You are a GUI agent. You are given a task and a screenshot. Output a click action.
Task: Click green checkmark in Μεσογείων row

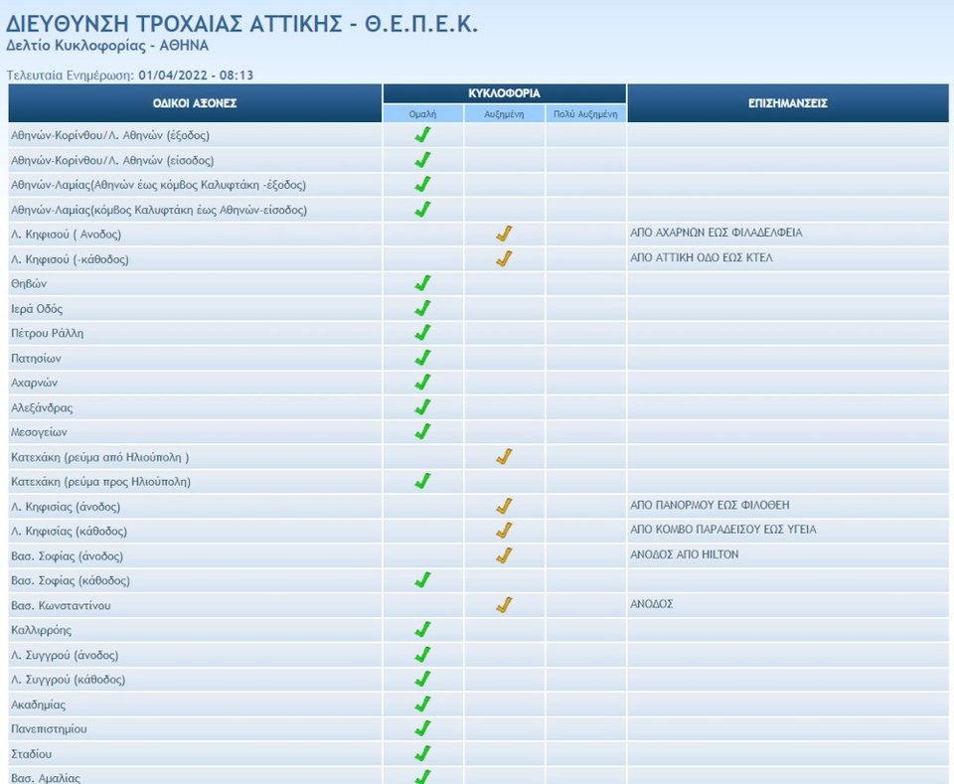(x=423, y=431)
